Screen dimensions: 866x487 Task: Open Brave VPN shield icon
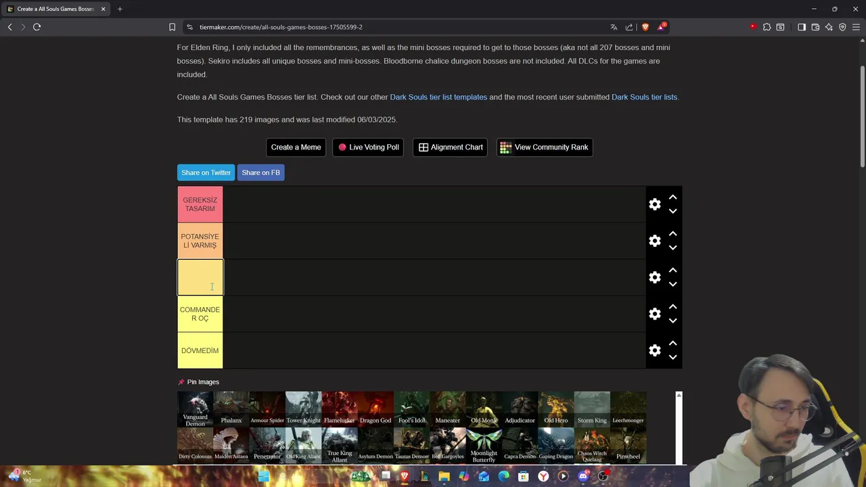[842, 27]
